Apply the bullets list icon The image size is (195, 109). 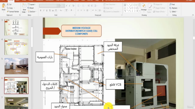pyautogui.click(x=79, y=6)
